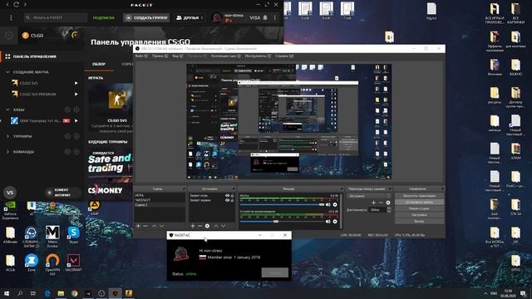532x299 pixels.
Task: Adjust the transition duration stepper
Action: 389,210
